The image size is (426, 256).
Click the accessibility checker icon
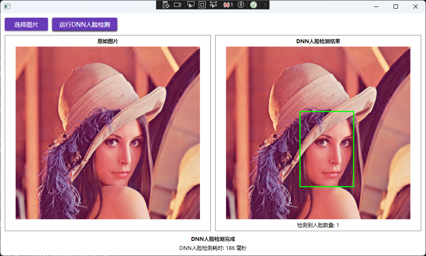click(241, 5)
